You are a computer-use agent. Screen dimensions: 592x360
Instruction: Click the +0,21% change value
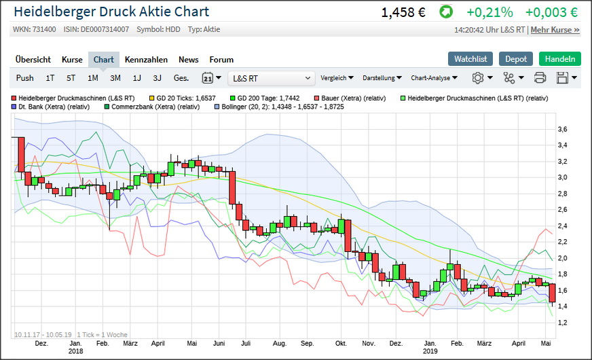pos(489,12)
